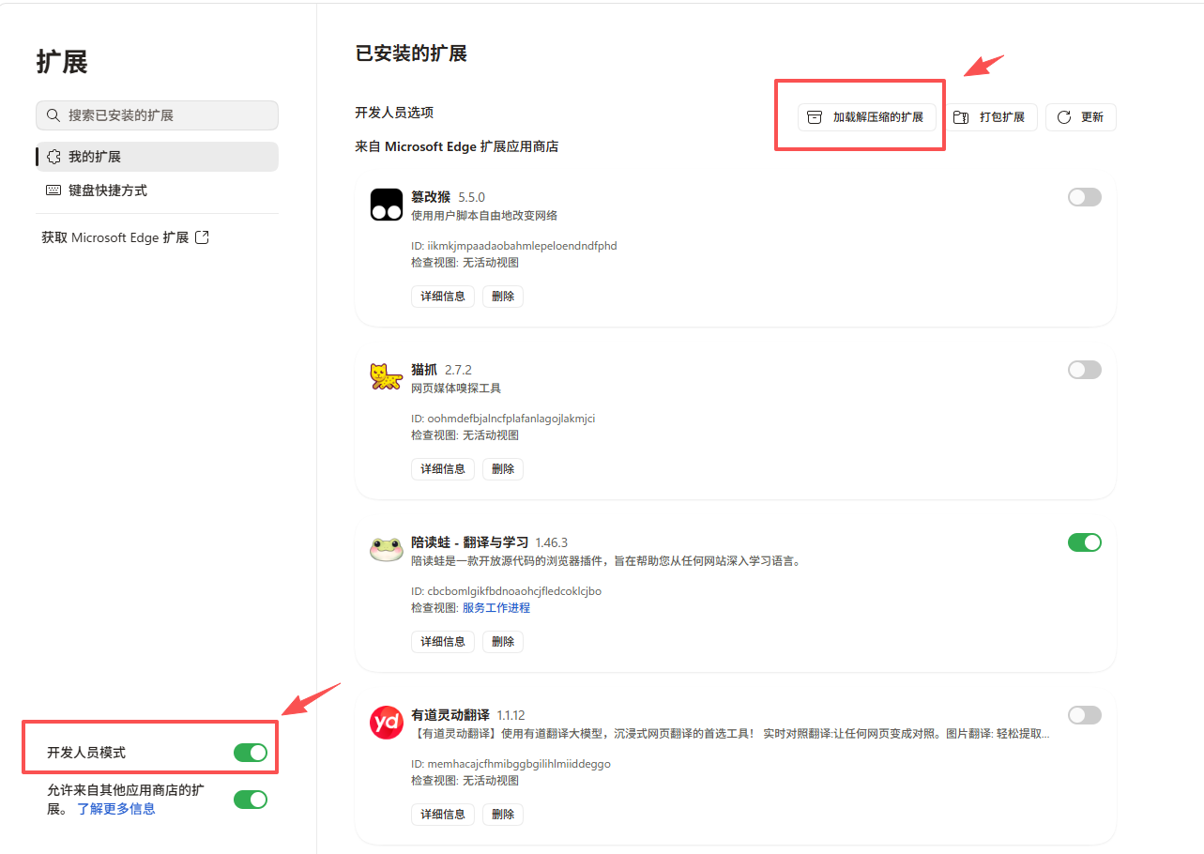Click the 陪读蛙 frog extension icon
1204x854 pixels.
coord(387,550)
